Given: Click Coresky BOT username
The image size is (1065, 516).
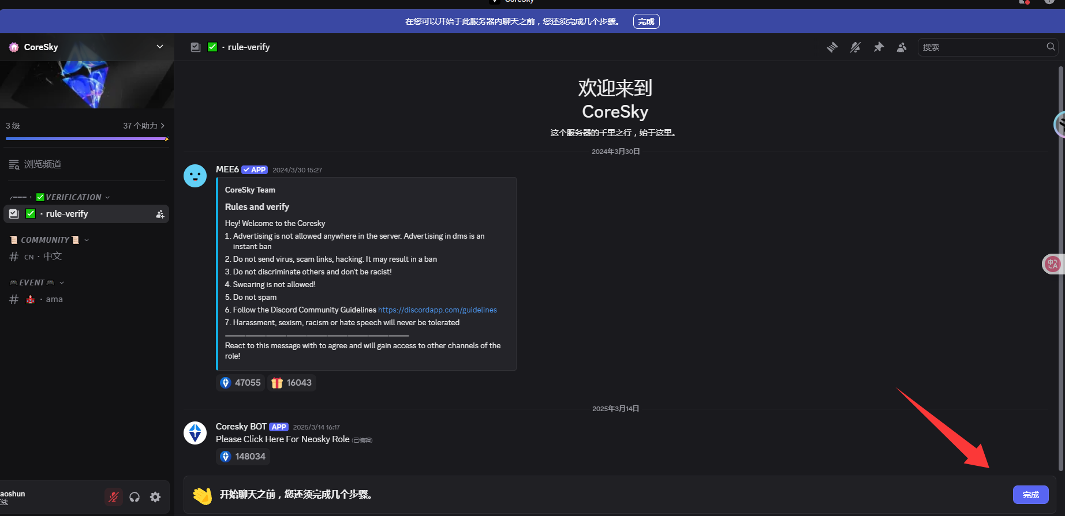Looking at the screenshot, I should point(241,427).
